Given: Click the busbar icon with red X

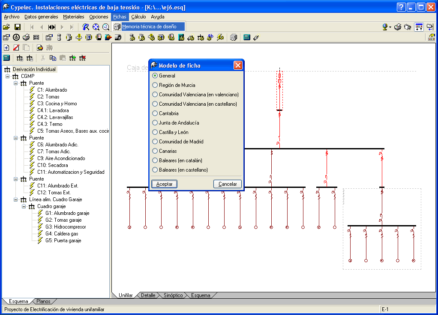Looking at the screenshot, I should (x=82, y=58).
